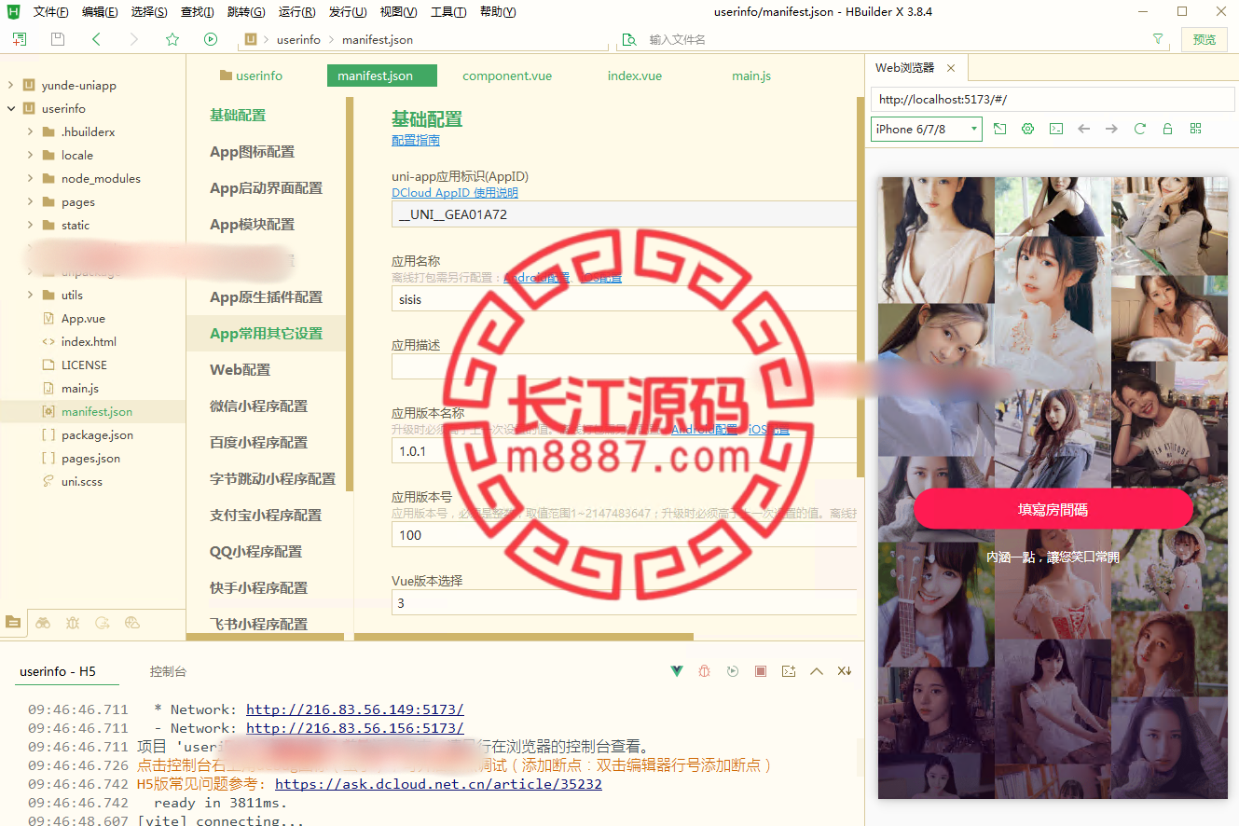
Task: Reload the web browser page
Action: pos(1139,129)
